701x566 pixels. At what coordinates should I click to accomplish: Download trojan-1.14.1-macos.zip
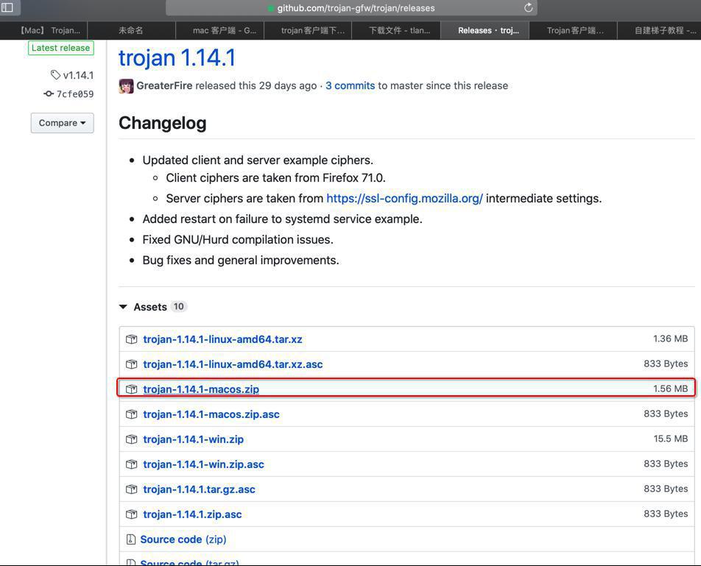(201, 389)
